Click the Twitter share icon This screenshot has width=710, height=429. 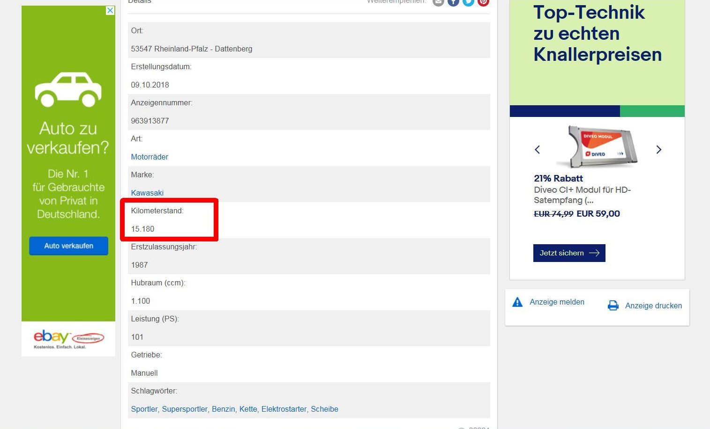[468, 2]
